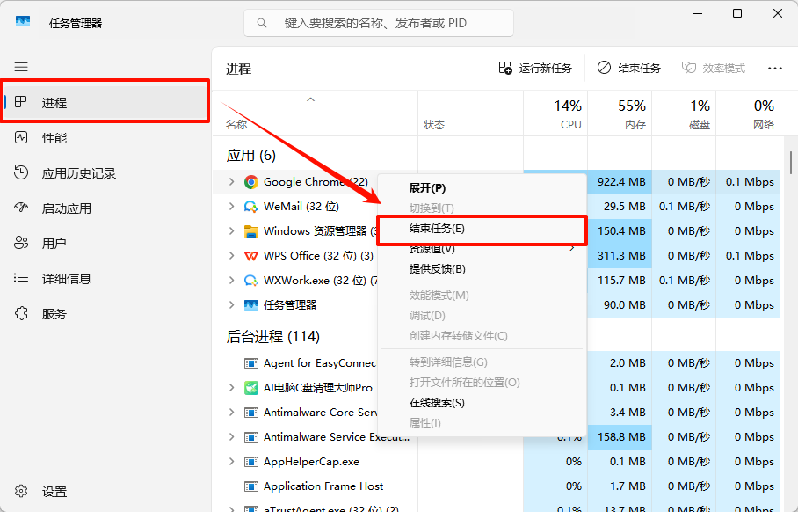
Task: Open the three-dot more options menu
Action: 774,67
